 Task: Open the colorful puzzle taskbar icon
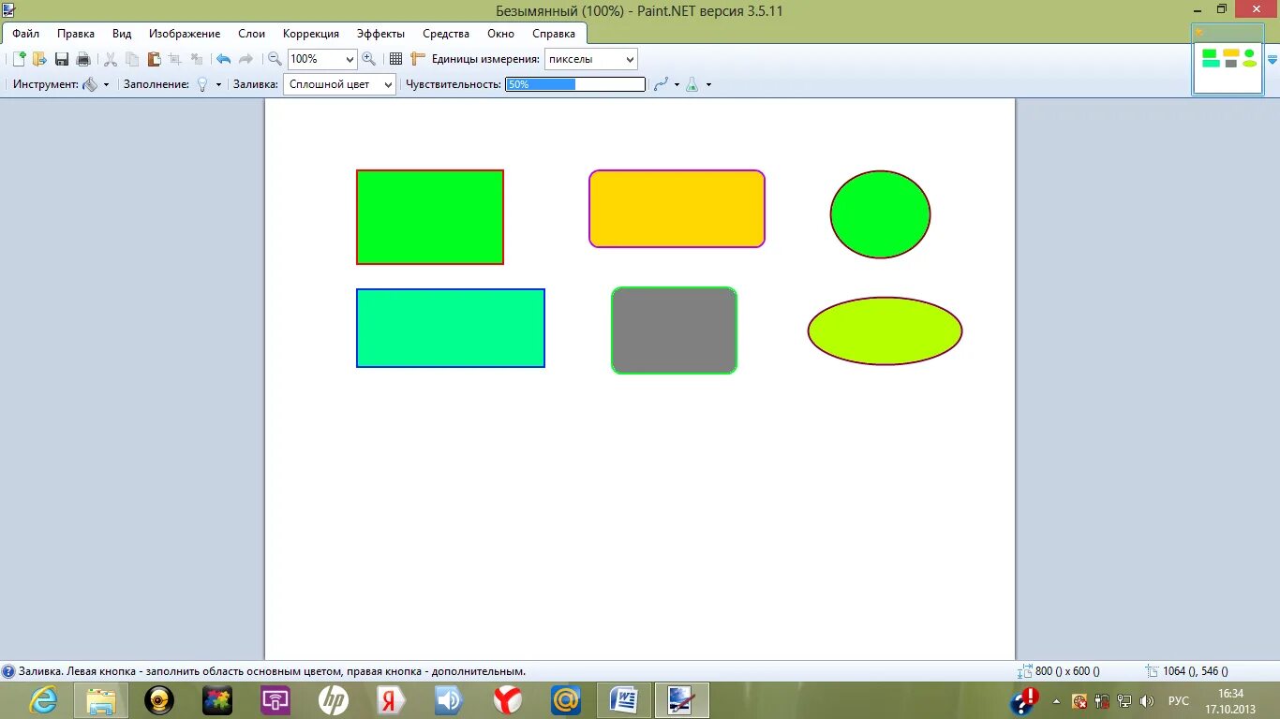point(217,700)
